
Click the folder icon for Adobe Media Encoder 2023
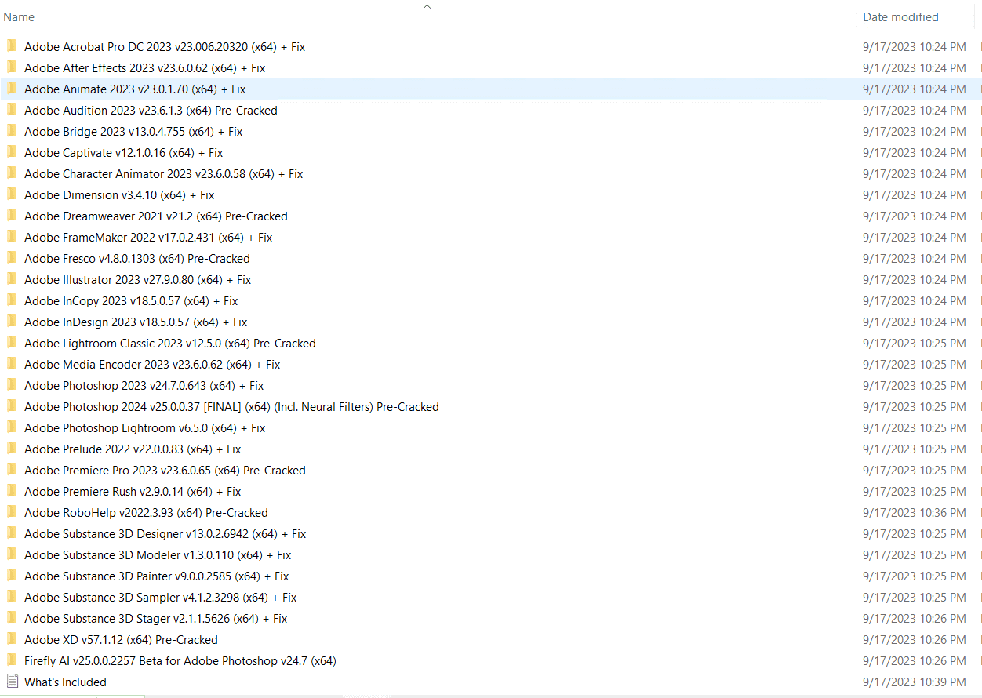tap(12, 364)
